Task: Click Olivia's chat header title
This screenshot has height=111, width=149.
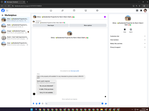Action: coord(56,17)
